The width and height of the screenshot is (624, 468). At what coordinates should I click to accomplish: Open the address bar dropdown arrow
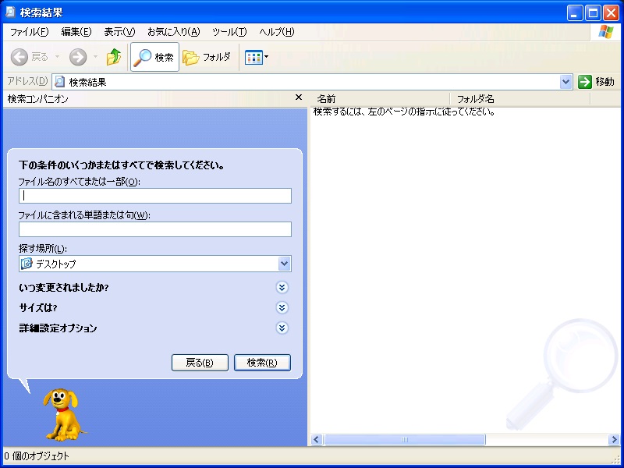pyautogui.click(x=566, y=82)
